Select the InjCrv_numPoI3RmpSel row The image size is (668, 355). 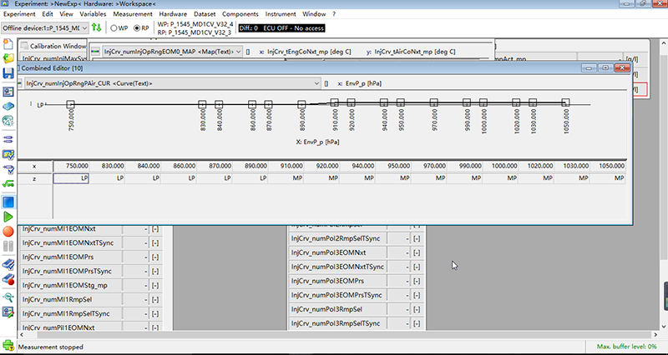(357, 309)
